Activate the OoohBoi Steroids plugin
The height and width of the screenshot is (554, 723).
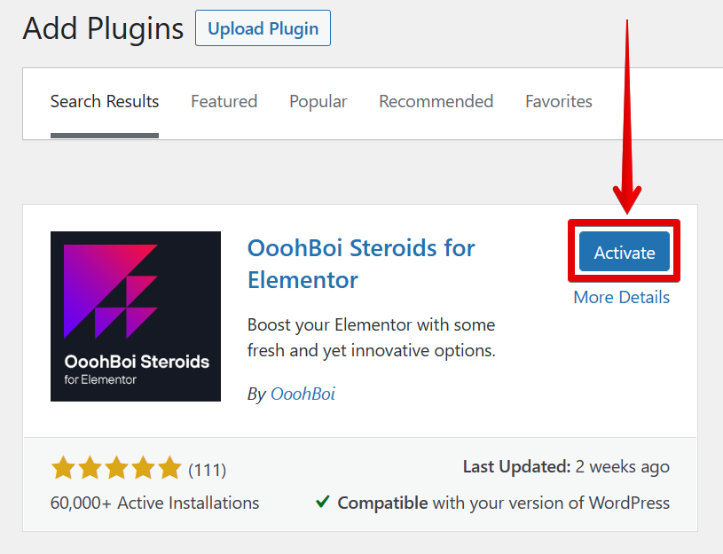click(x=625, y=253)
